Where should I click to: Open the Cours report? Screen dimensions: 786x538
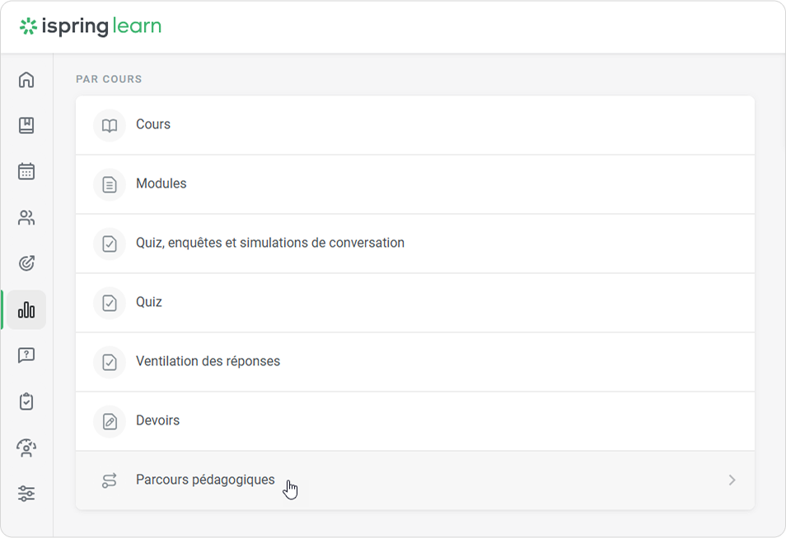[153, 125]
